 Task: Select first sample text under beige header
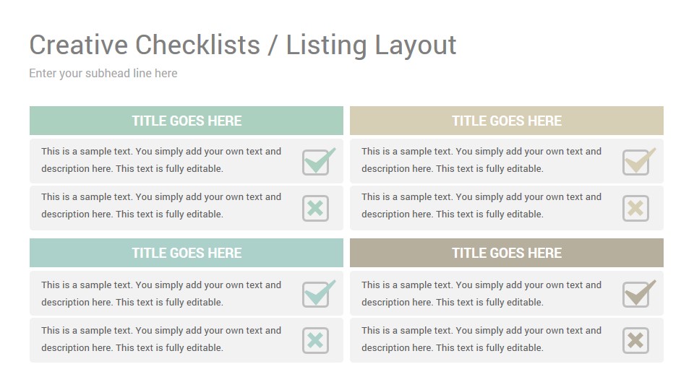click(481, 160)
